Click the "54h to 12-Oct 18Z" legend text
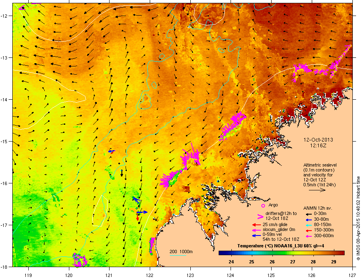 (281, 239)
